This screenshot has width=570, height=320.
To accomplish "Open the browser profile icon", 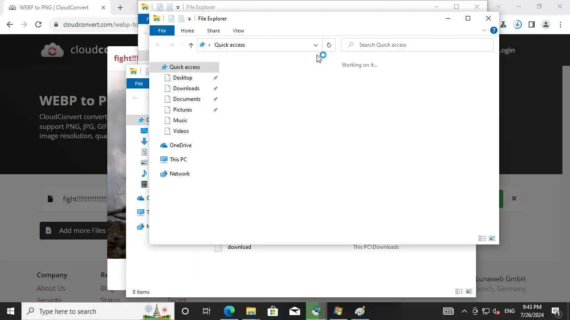I will 546,24.
